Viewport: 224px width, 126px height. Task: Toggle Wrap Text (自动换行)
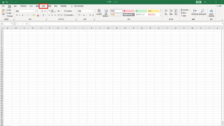[68, 11]
